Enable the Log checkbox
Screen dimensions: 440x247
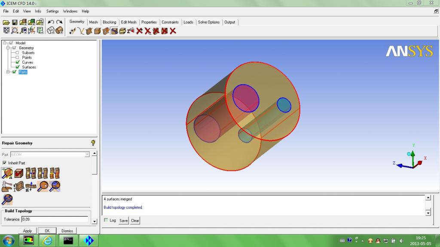[x=106, y=220]
